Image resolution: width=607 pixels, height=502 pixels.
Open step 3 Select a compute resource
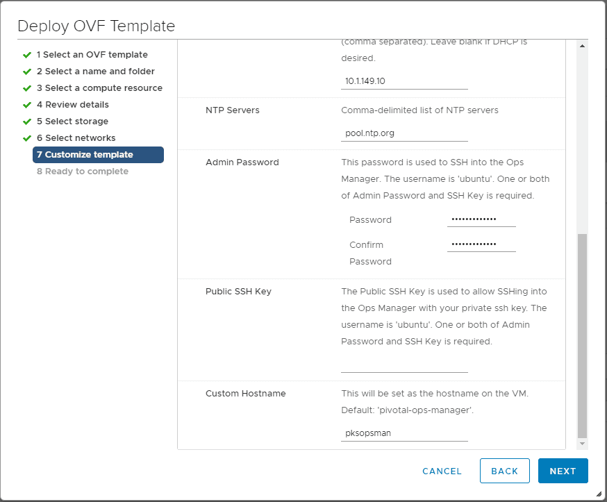click(99, 88)
